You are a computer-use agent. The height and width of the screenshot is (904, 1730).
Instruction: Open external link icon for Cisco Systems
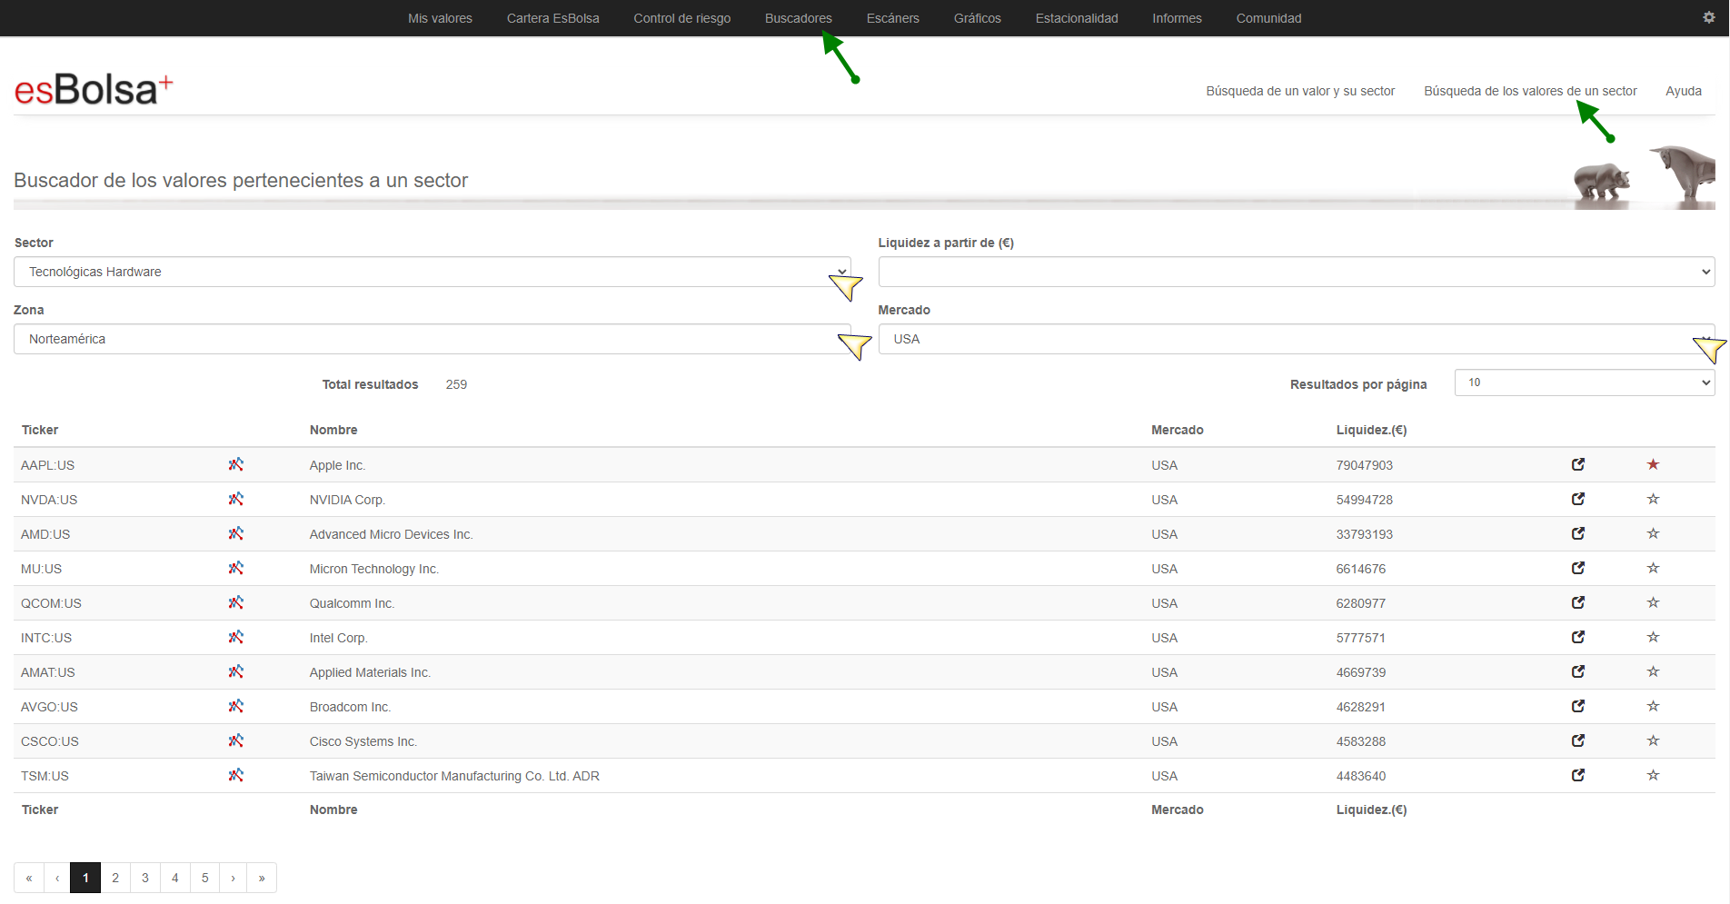[x=1577, y=740]
